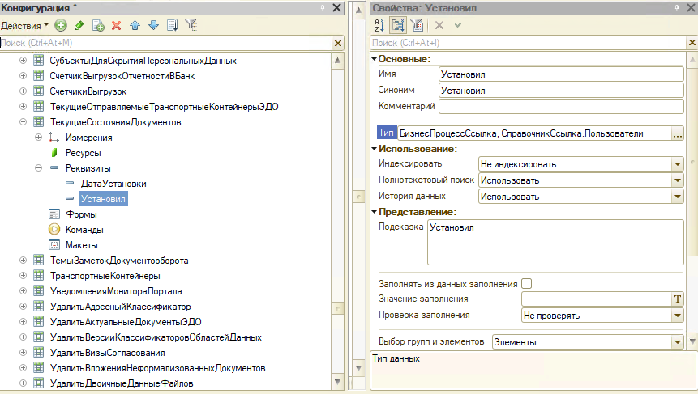Expand the 'Измерения' tree node
The width and height of the screenshot is (698, 394).
[38, 138]
